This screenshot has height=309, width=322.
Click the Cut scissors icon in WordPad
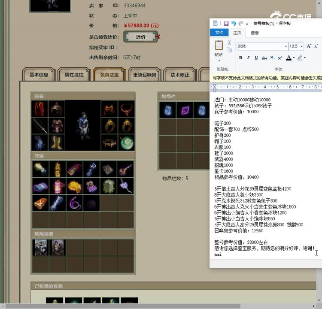pyautogui.click(x=229, y=42)
